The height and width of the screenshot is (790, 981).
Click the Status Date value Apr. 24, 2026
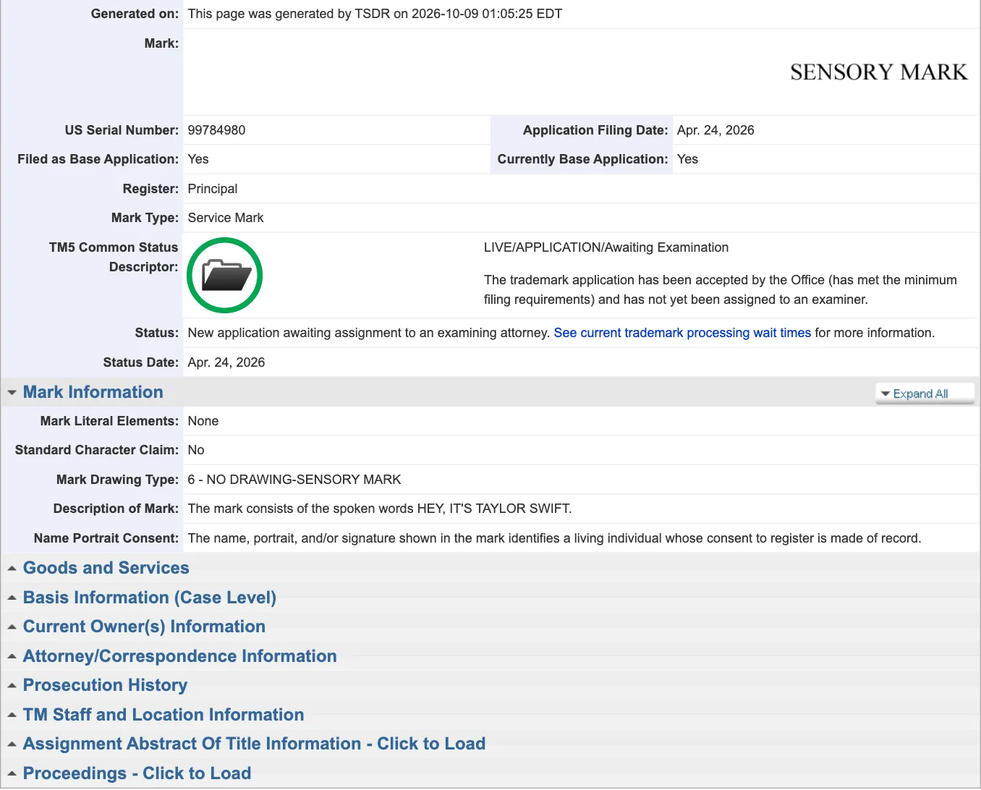[x=226, y=362]
